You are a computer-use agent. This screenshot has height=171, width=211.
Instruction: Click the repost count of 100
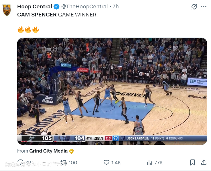[x=73, y=163]
